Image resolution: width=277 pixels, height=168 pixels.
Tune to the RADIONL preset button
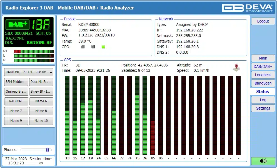pos(16,101)
